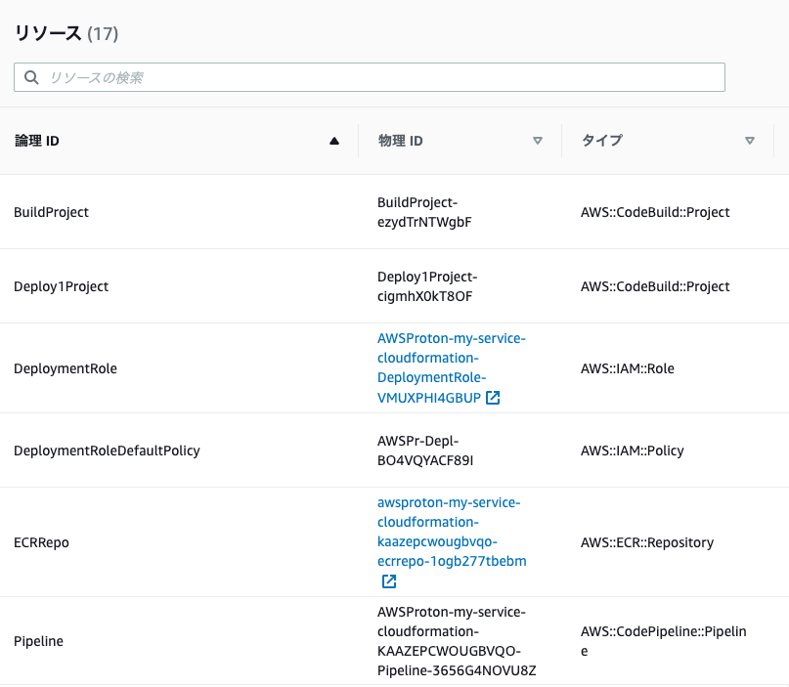Click the AWS::ECR::Repository type cell
789x687 pixels.
pos(647,542)
